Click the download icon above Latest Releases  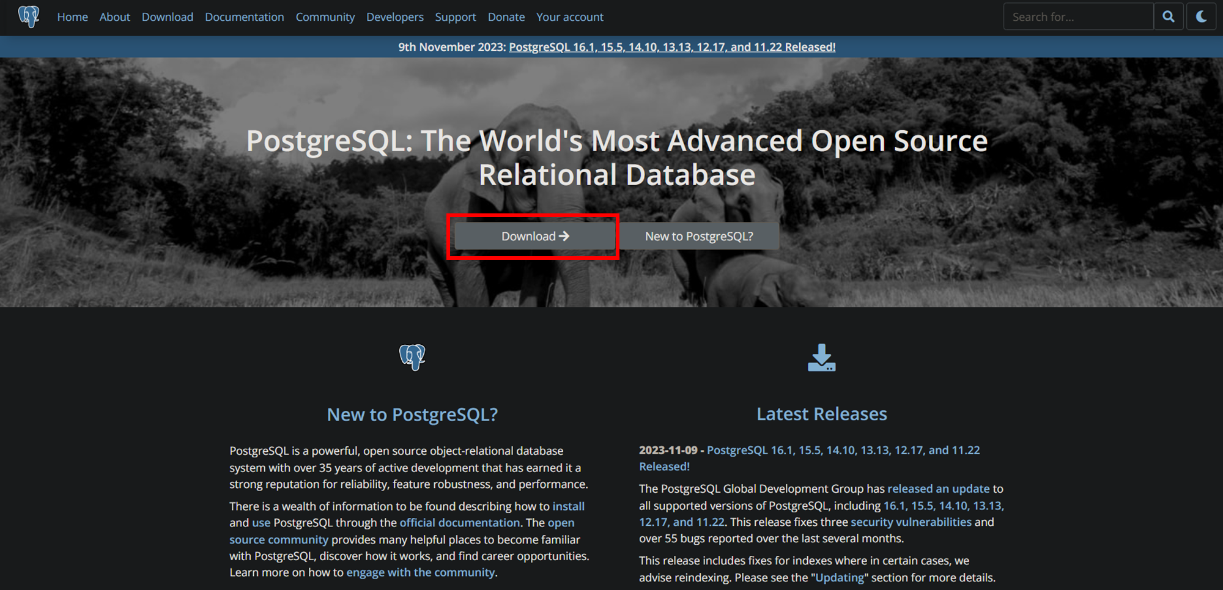(x=821, y=358)
